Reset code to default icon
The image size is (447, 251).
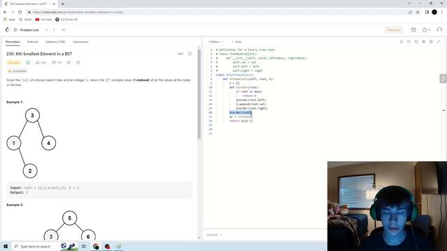pos(416,42)
